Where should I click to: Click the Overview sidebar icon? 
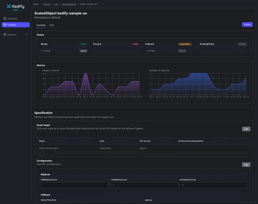pyautogui.click(x=5, y=18)
